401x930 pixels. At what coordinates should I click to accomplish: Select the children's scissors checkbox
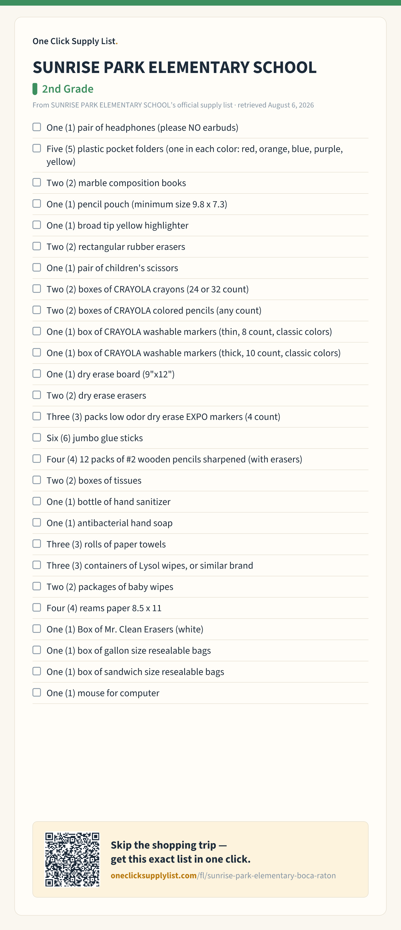[x=37, y=268]
